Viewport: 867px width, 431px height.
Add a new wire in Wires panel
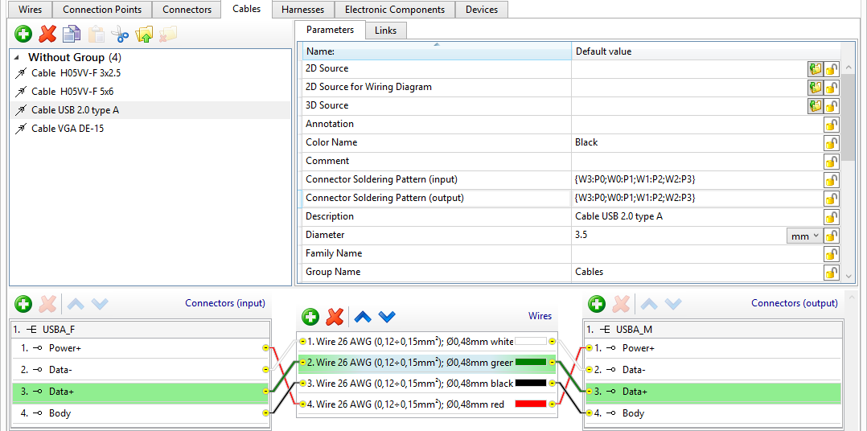pos(310,317)
